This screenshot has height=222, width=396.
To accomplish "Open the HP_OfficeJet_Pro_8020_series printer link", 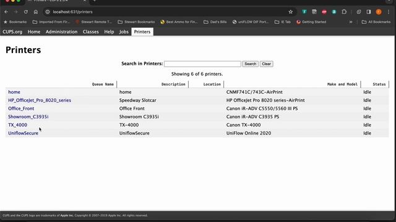I will tap(40, 100).
